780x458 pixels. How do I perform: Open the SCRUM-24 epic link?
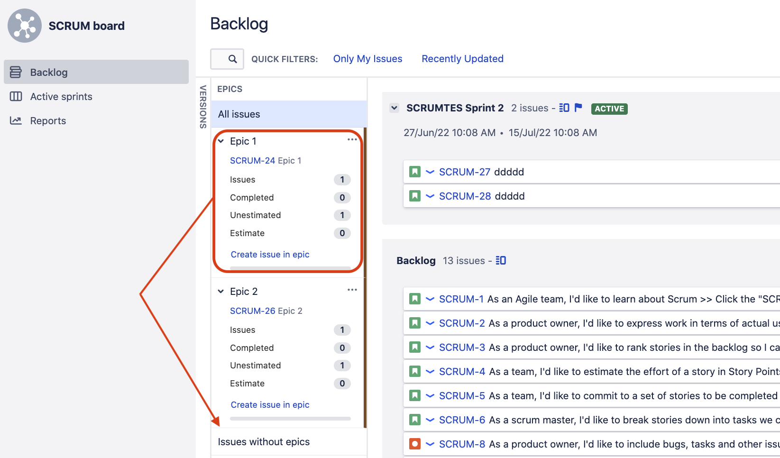coord(252,161)
